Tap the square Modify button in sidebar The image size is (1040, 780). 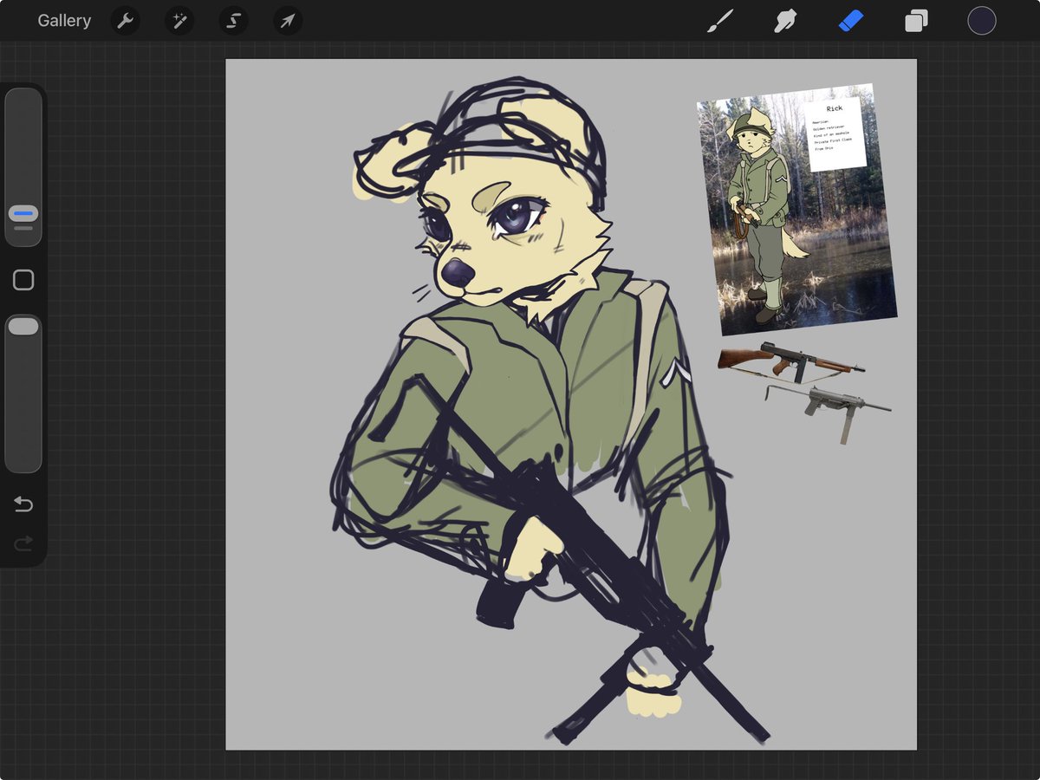pos(23,280)
